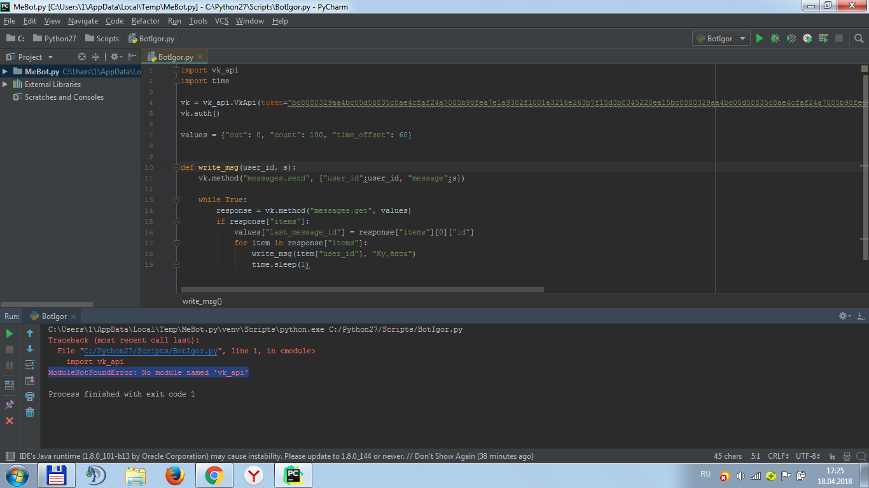Select Scratches and Consoles in project tree
869x488 pixels.
64,97
